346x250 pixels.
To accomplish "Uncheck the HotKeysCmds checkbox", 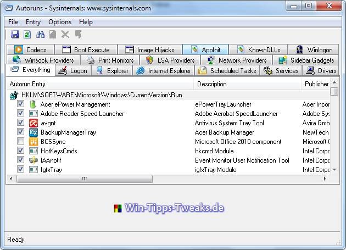I will 20,151.
